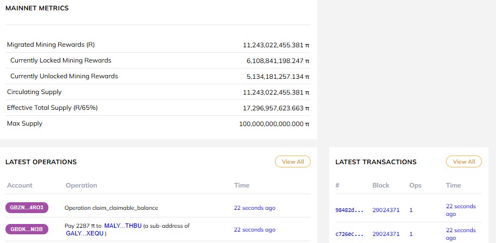Click the 98482d transaction time
The image size is (496, 243).
[x=461, y=210]
